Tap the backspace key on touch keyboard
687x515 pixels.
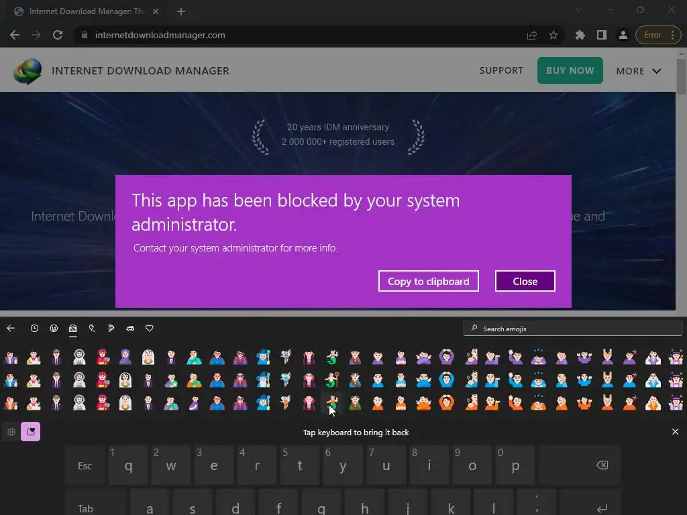580,465
